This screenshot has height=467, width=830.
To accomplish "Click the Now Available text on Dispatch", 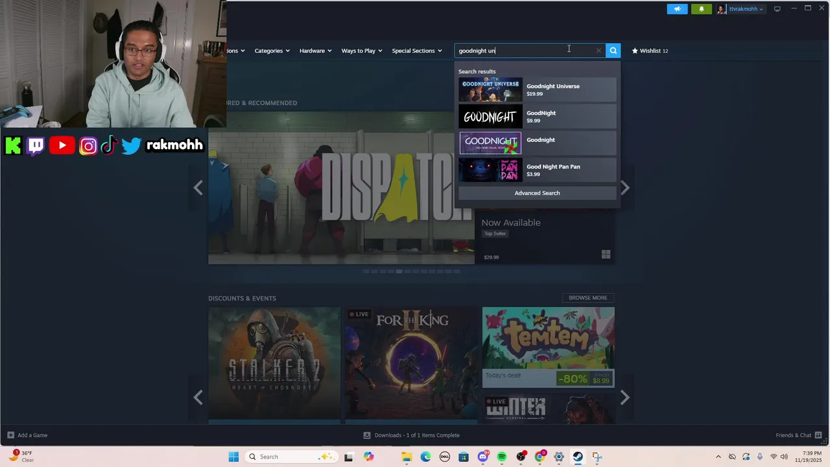I will pyautogui.click(x=511, y=222).
